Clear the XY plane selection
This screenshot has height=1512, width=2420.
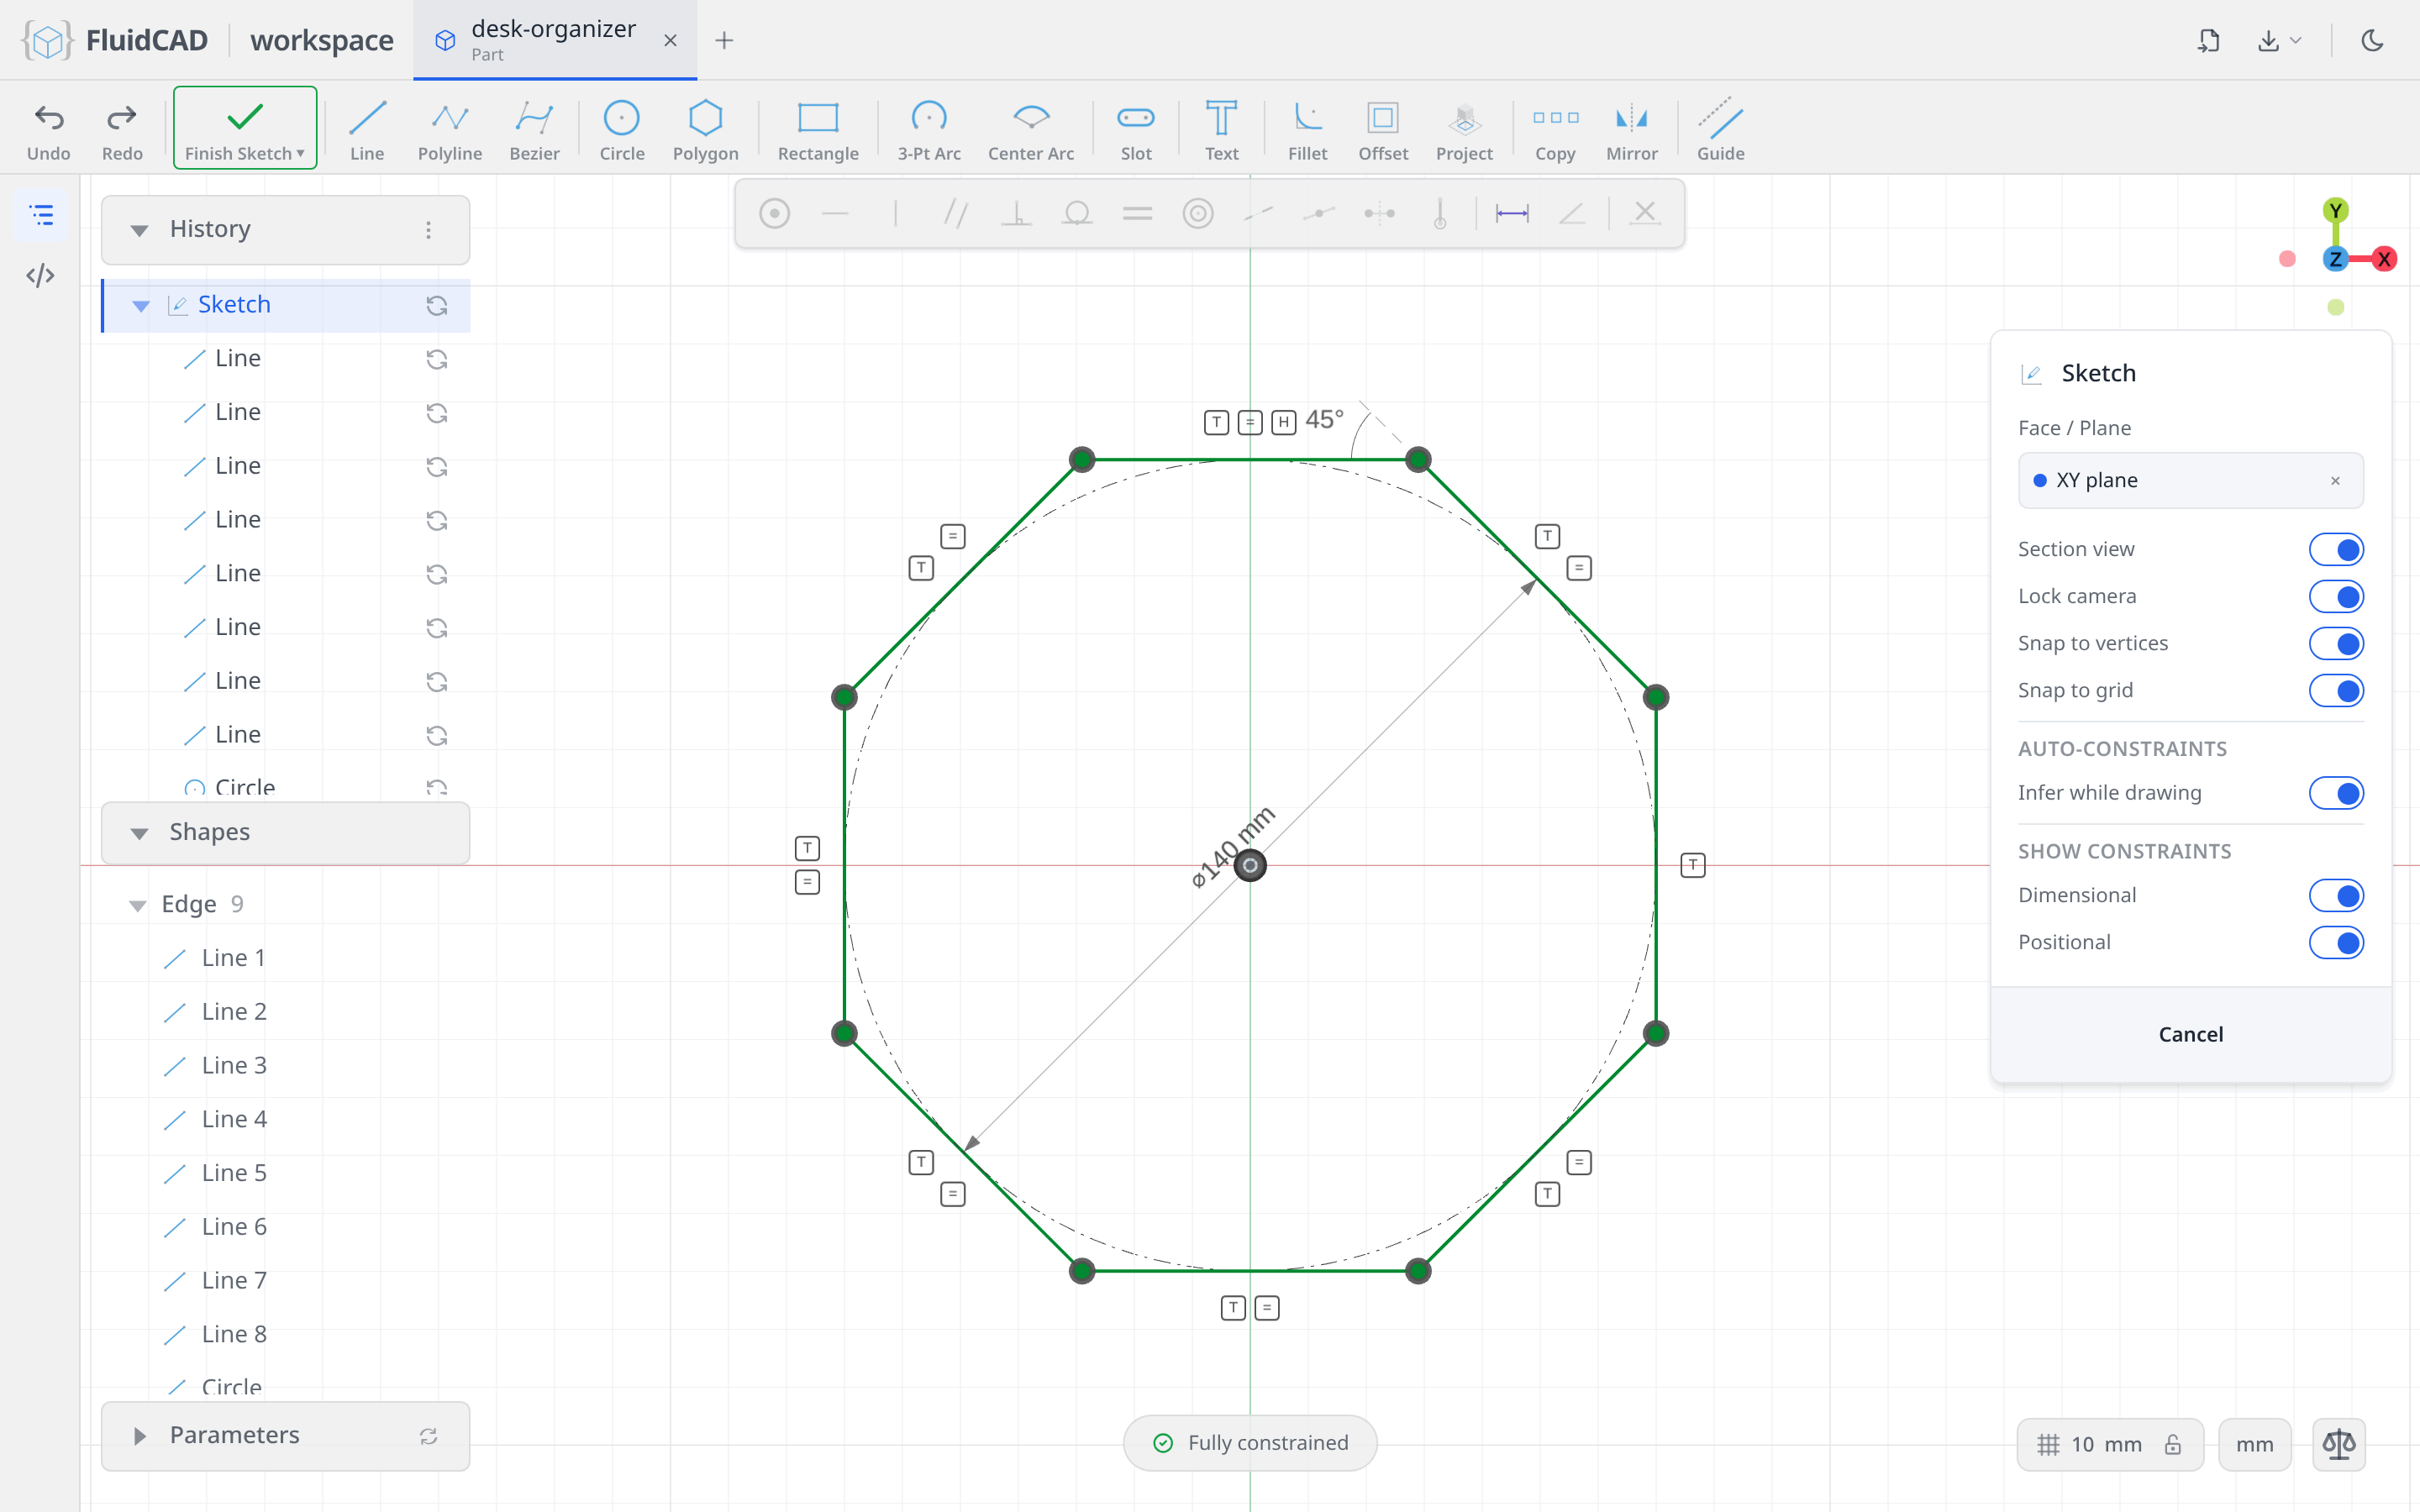pos(2335,481)
